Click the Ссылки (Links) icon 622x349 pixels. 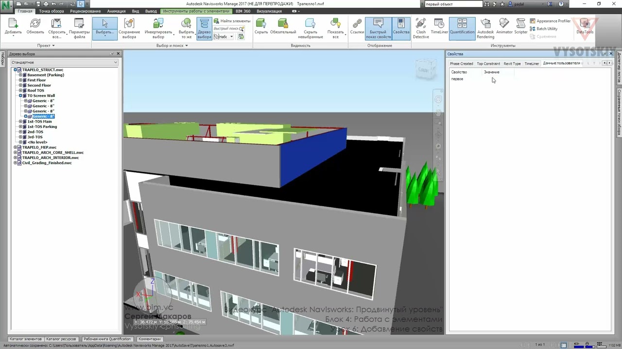coord(357,24)
